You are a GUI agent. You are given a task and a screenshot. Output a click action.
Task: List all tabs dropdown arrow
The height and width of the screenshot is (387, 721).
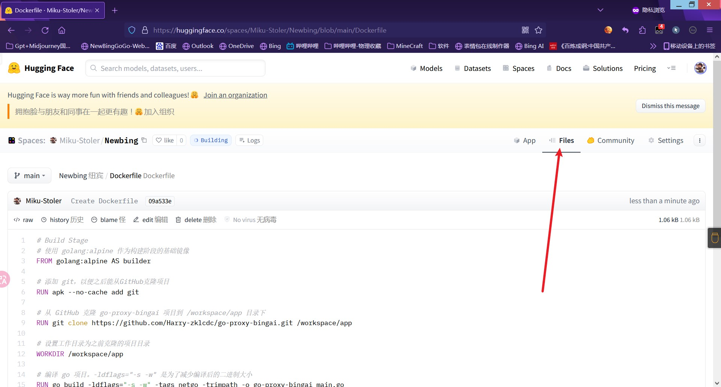pyautogui.click(x=600, y=10)
